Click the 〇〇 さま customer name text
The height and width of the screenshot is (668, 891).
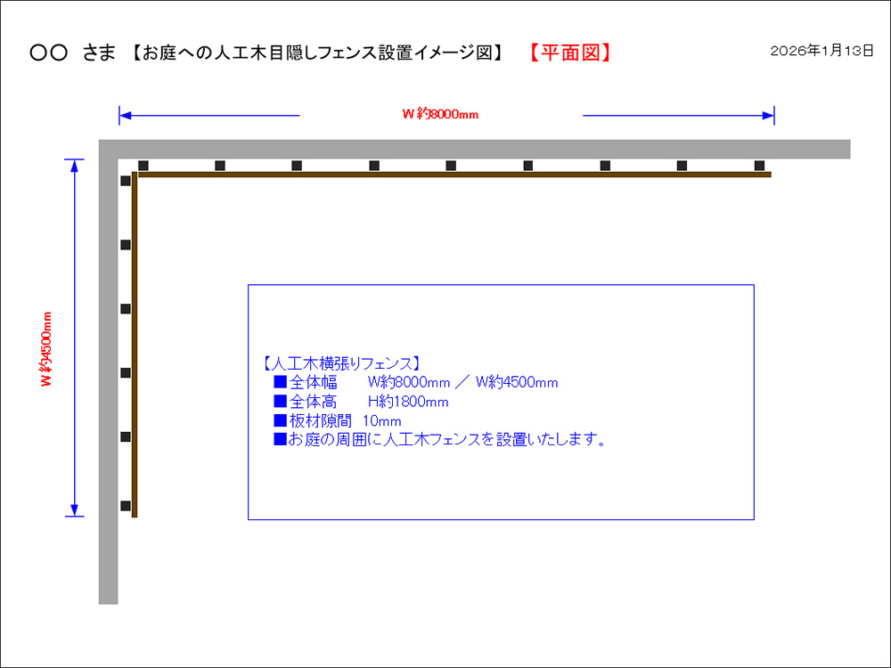pyautogui.click(x=72, y=53)
